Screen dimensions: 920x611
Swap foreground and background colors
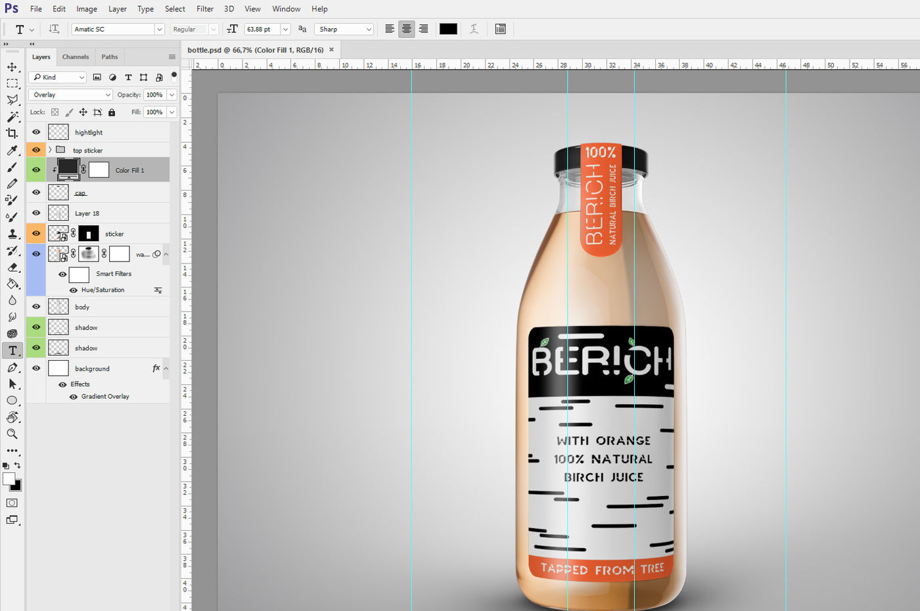17,465
